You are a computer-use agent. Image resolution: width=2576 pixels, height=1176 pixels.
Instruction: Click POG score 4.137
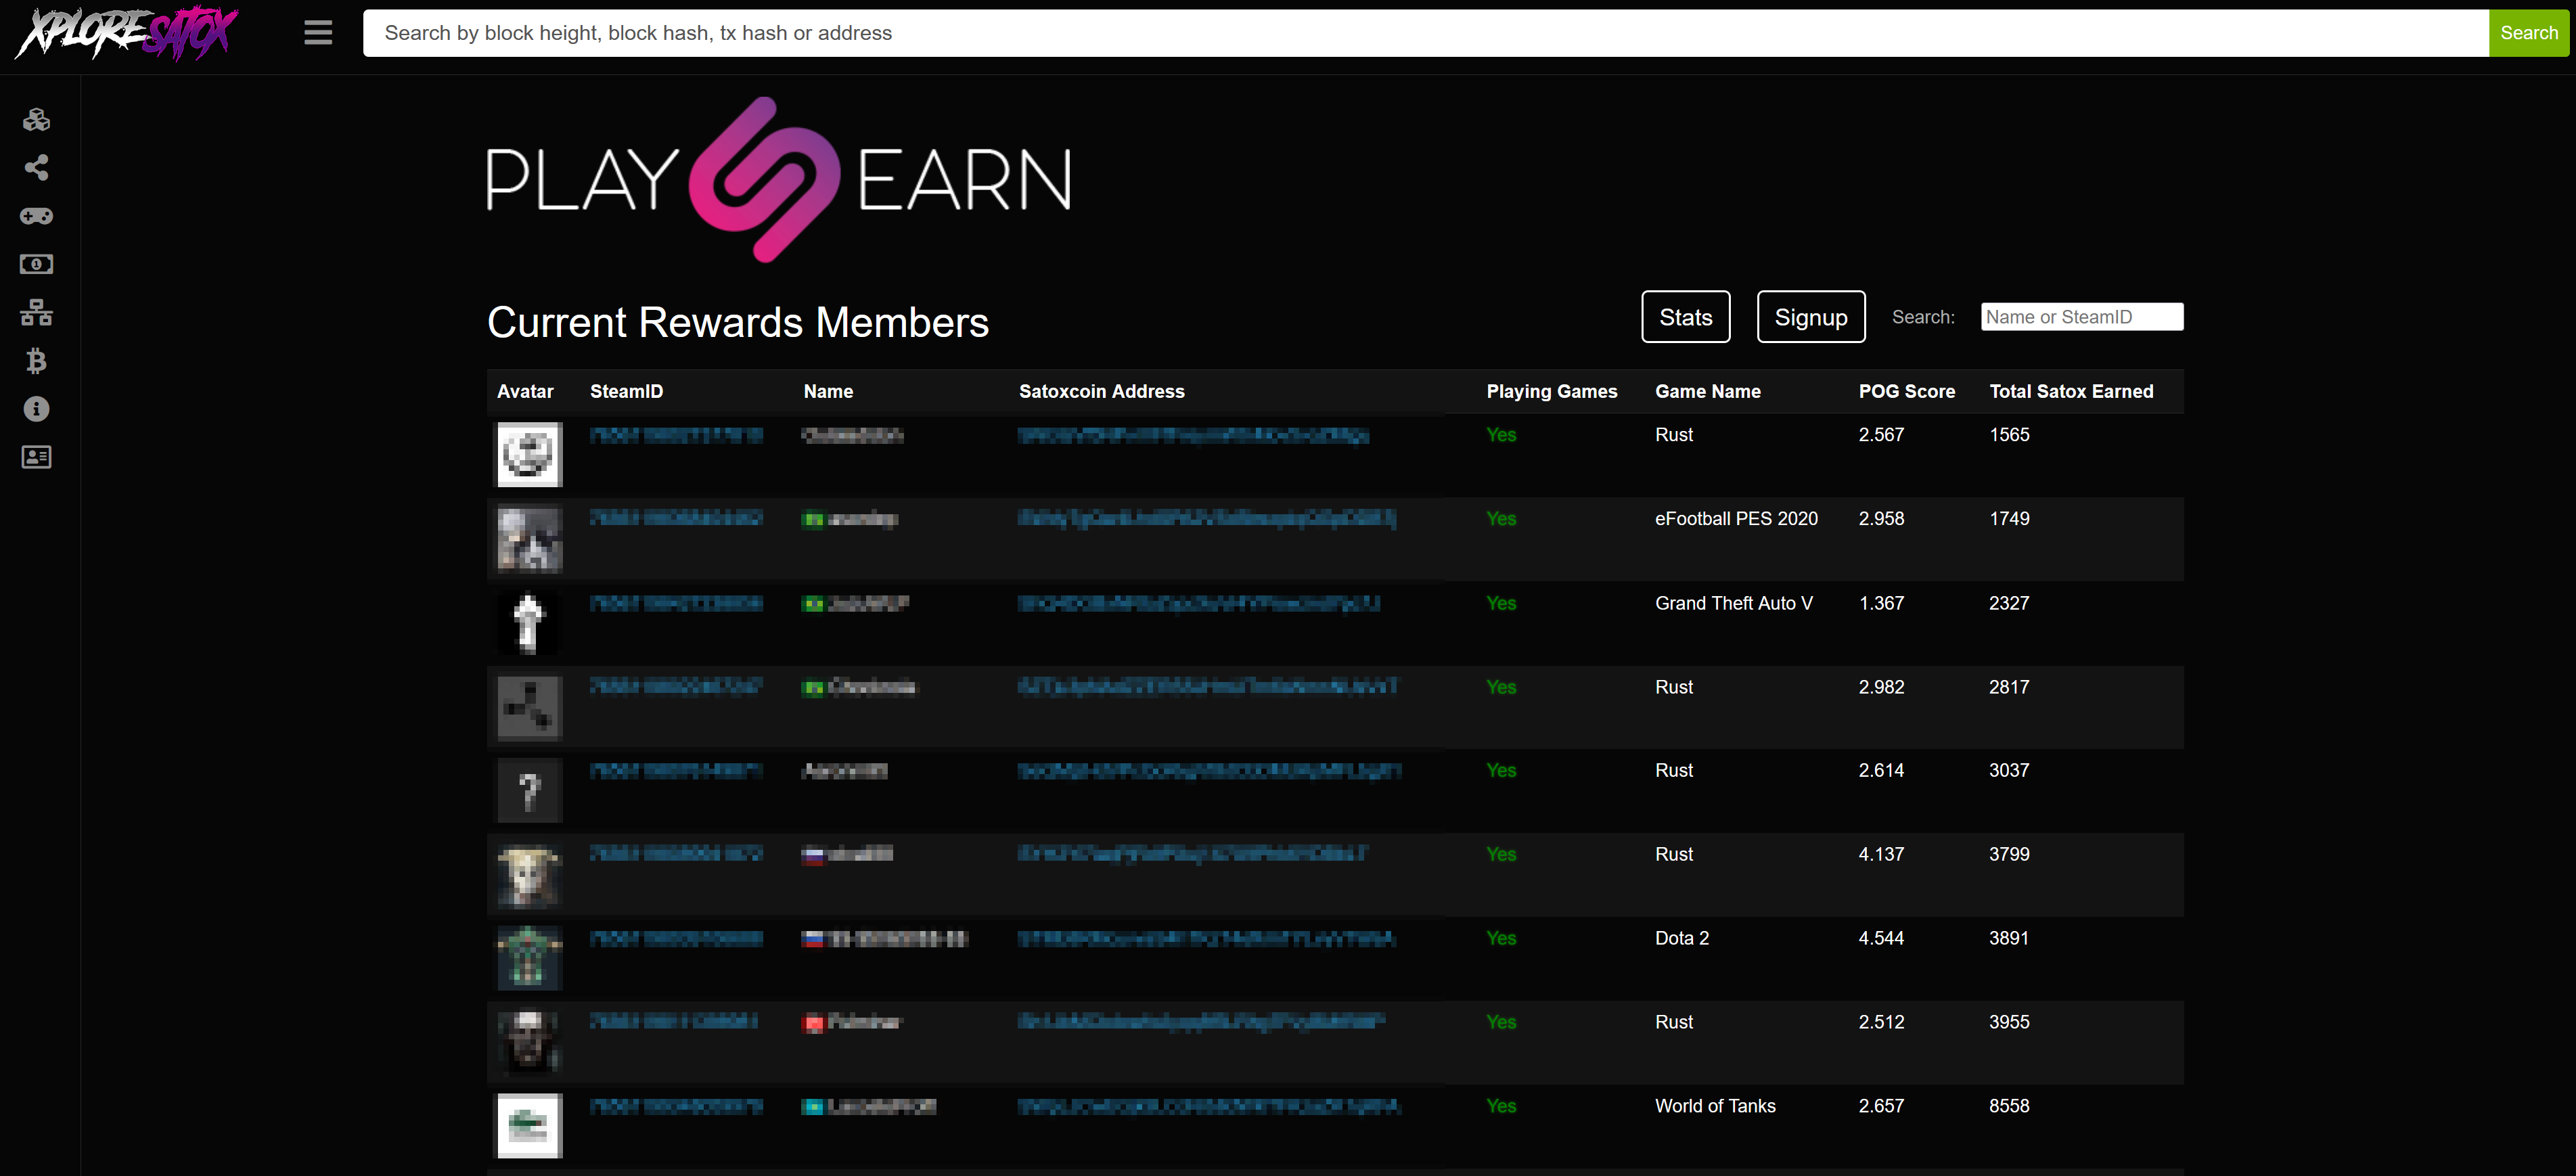tap(1881, 854)
